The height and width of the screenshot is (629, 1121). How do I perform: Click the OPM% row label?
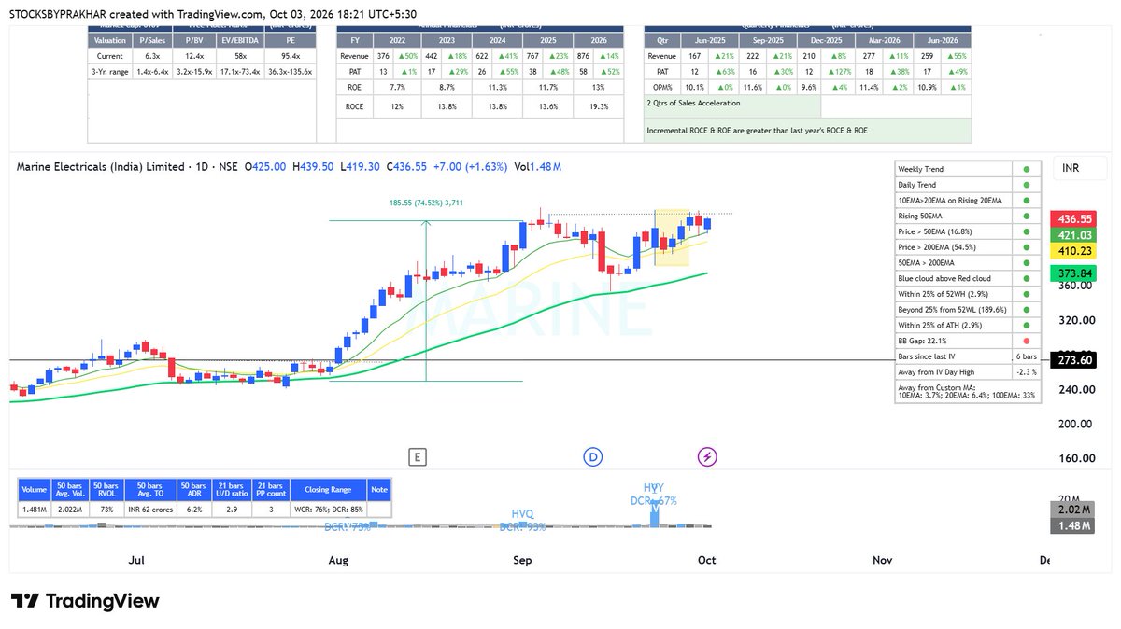tap(662, 86)
